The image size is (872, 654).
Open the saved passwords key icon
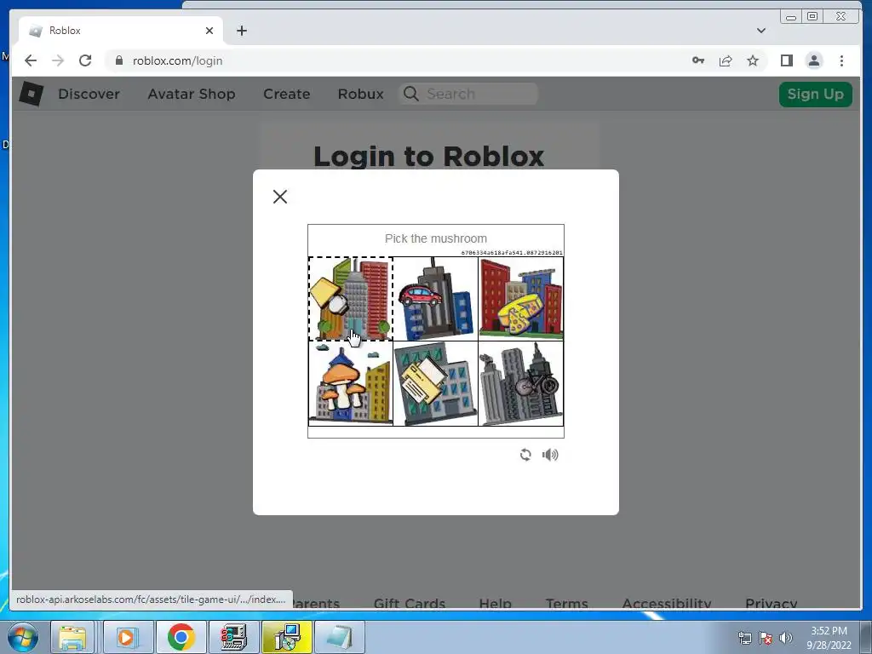(698, 60)
